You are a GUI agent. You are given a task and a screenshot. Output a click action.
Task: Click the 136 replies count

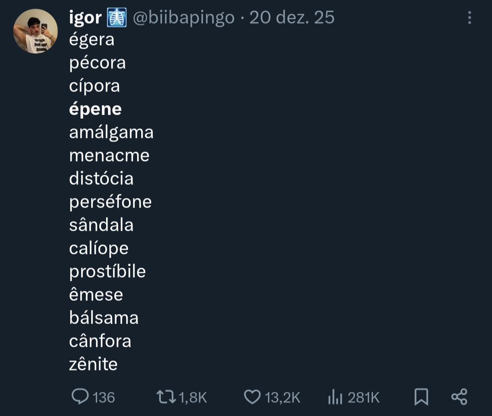tap(103, 397)
